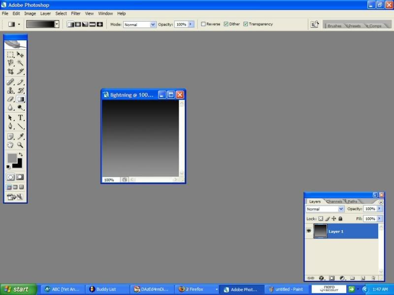Toggle lock image pixels

(x=328, y=219)
